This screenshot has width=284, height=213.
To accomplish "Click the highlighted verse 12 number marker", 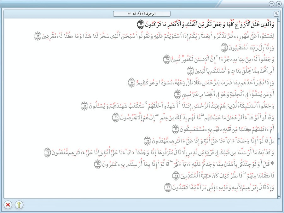I will [141, 24].
